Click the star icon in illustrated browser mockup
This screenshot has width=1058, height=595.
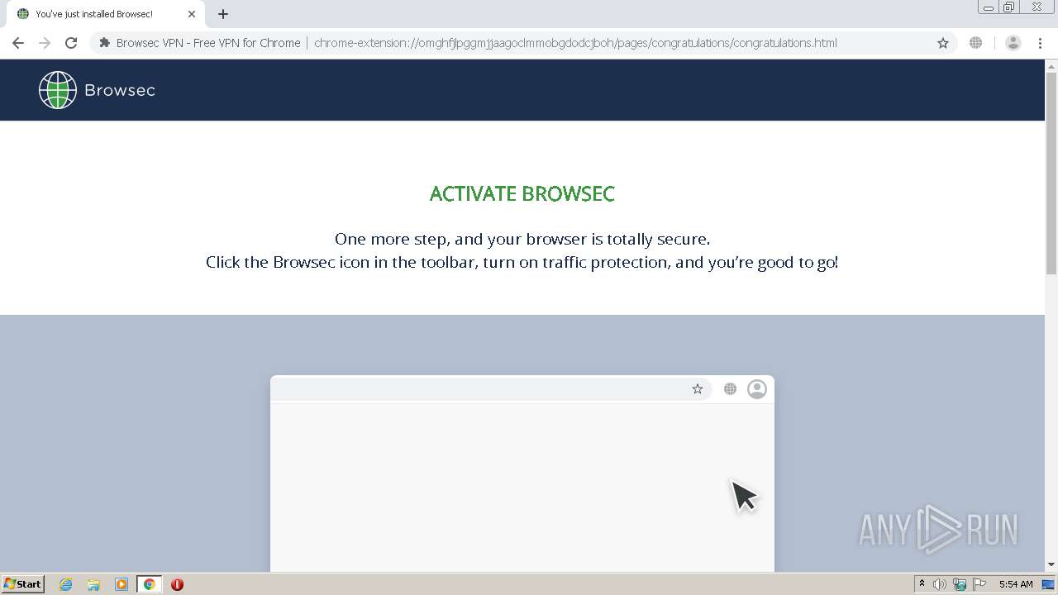(698, 389)
